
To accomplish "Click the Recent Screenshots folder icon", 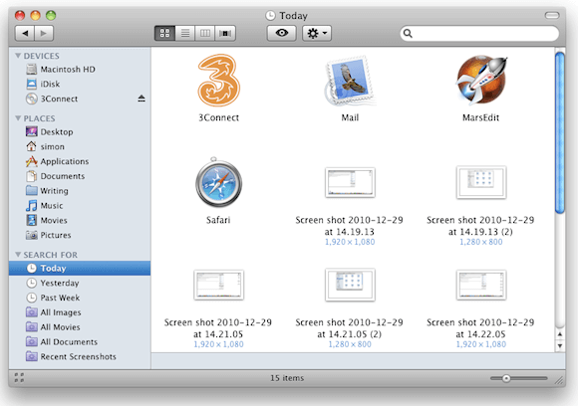I will [x=32, y=356].
